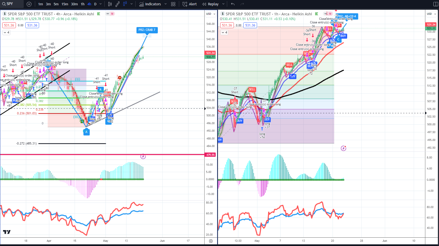This screenshot has width=439, height=246.
Task: Expand the Replay options dropdown
Action: click(x=223, y=4)
